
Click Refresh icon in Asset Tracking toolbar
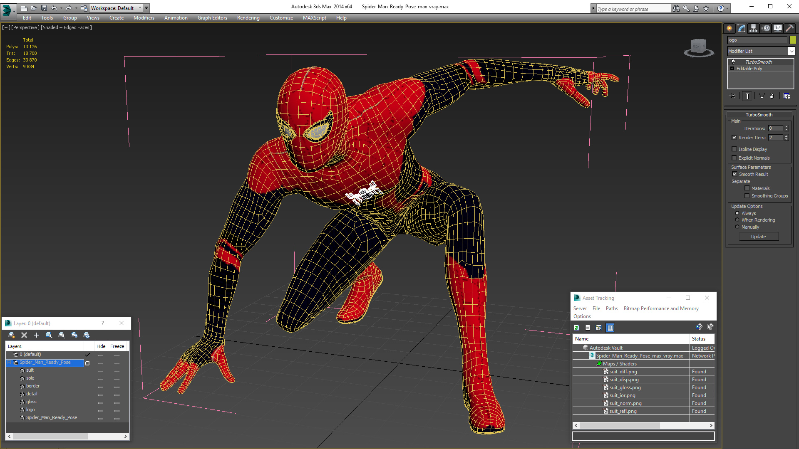(576, 328)
